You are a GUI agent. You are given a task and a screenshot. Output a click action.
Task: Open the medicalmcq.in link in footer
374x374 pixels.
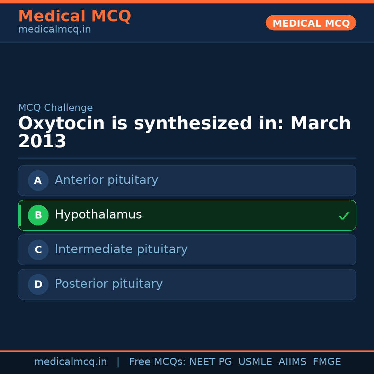tap(70, 362)
